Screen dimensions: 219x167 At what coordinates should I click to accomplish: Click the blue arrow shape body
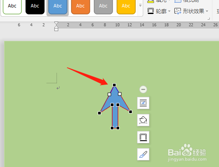click(x=115, y=100)
